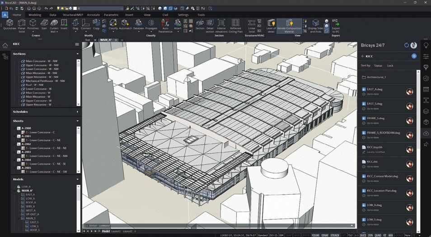This screenshot has height=237, width=431.
Task: Open the Classify dropdown
Action: [113, 31]
